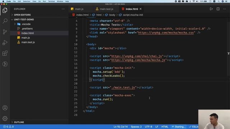Open the macOS Wi-Fi status icon
Viewport: 230px width, 129px height.
pyautogui.click(x=194, y=1)
